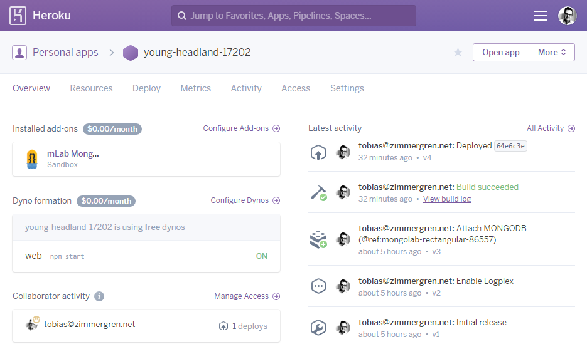Click the npm start command text

[67, 257]
